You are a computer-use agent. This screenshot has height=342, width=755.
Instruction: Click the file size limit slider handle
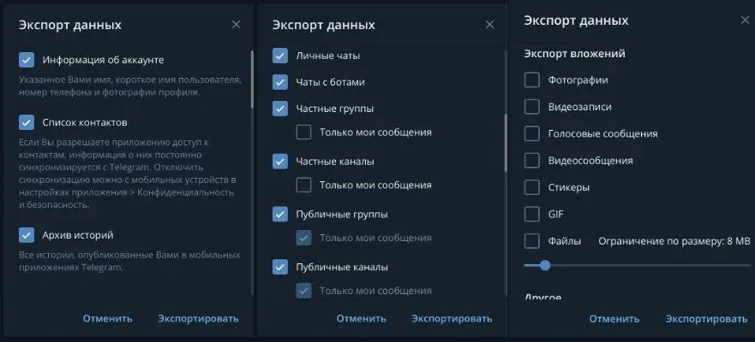[544, 265]
